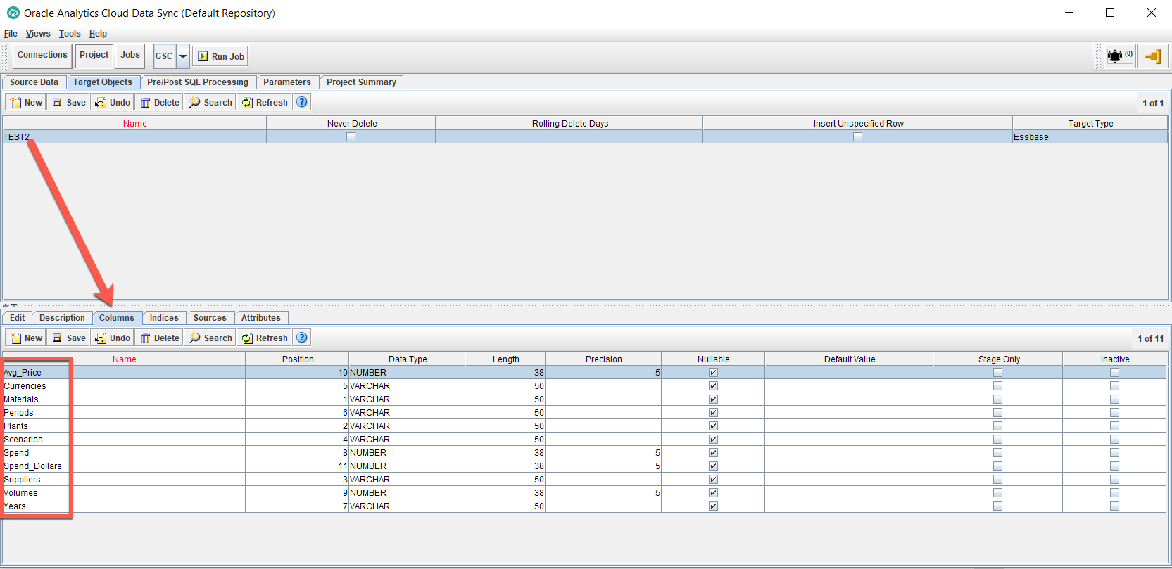The width and height of the screenshot is (1172, 569).
Task: Click upper toolbar Refresh icon
Action: tap(247, 103)
